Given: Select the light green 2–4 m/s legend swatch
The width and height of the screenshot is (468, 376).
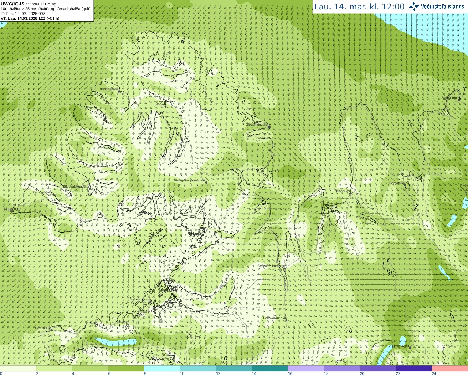Looking at the screenshot, I should [54, 368].
